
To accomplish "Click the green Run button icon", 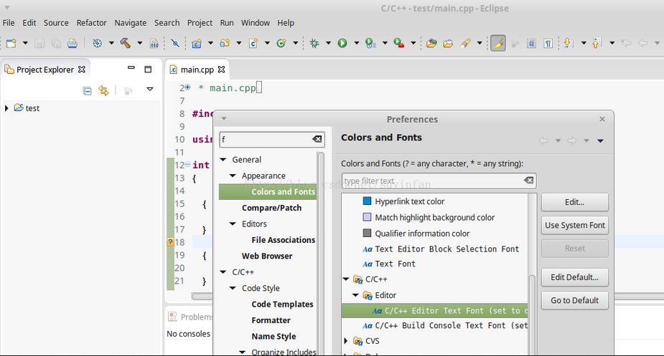I will click(342, 43).
